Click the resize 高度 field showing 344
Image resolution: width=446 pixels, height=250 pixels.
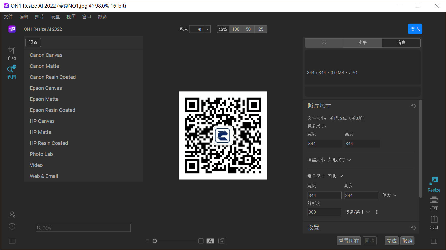coord(361,195)
